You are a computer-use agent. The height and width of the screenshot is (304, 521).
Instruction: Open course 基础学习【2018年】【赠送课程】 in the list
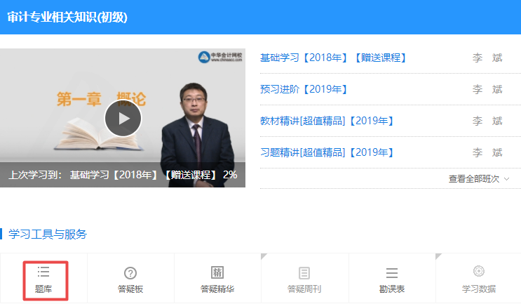click(x=333, y=58)
